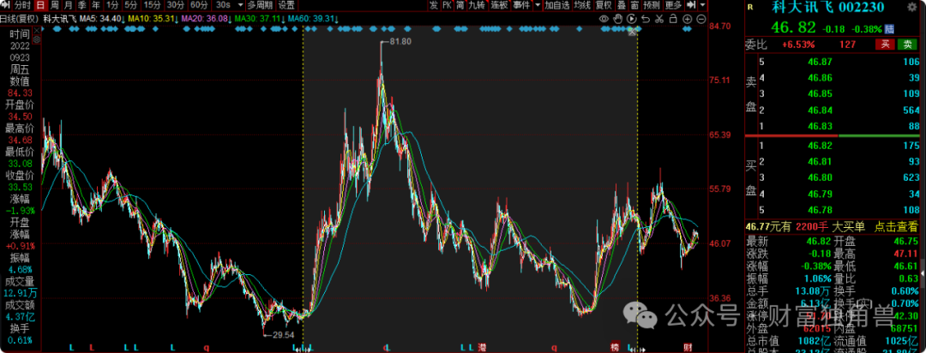The height and width of the screenshot is (353, 926).
Task: Click the collapse-left arrow icon beside 分时
Action: click(5, 5)
